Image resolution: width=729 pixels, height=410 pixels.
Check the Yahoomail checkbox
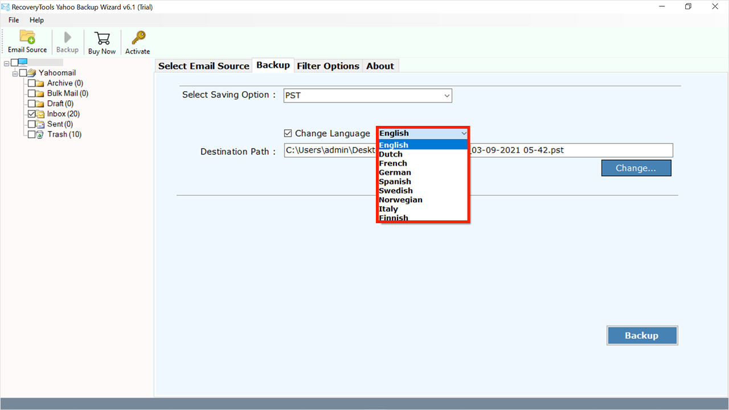[x=23, y=73]
